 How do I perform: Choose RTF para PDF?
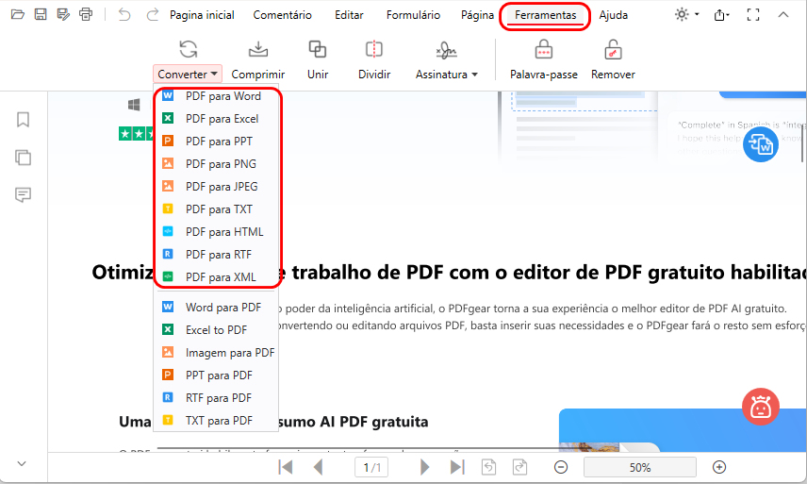[x=216, y=398]
